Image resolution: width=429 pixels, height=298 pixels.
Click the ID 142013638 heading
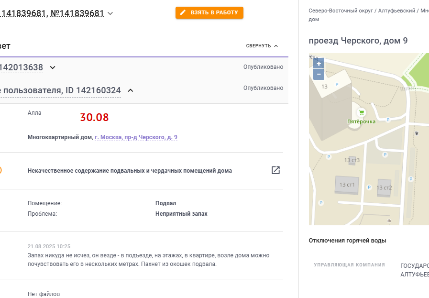[22, 67]
